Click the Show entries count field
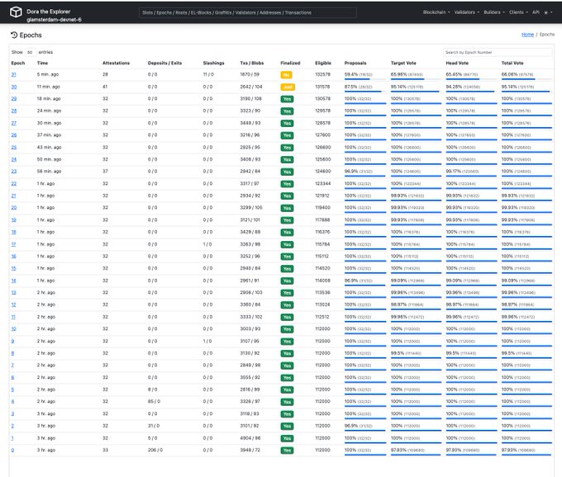 (x=31, y=52)
